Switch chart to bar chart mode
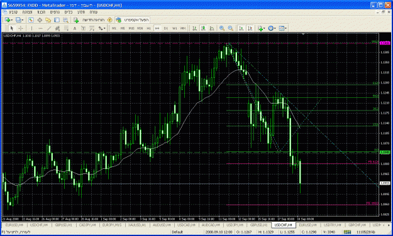Image resolution: width=393 pixels, height=236 pixels. tap(194, 28)
